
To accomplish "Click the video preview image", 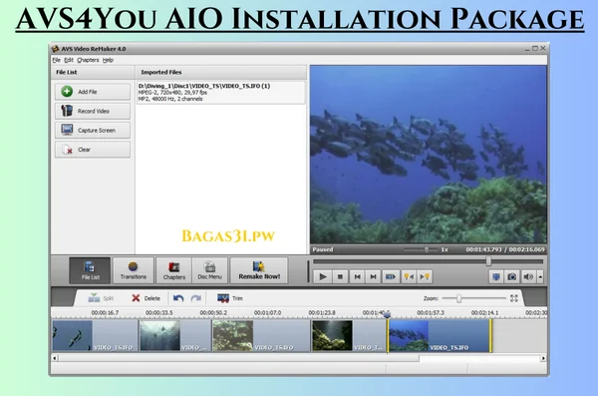I will pyautogui.click(x=429, y=155).
